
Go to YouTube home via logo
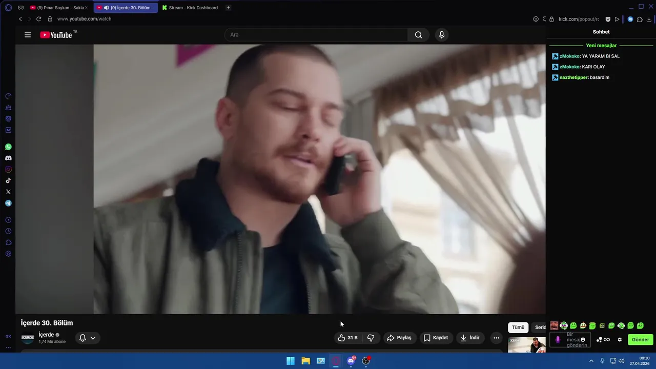pos(56,35)
